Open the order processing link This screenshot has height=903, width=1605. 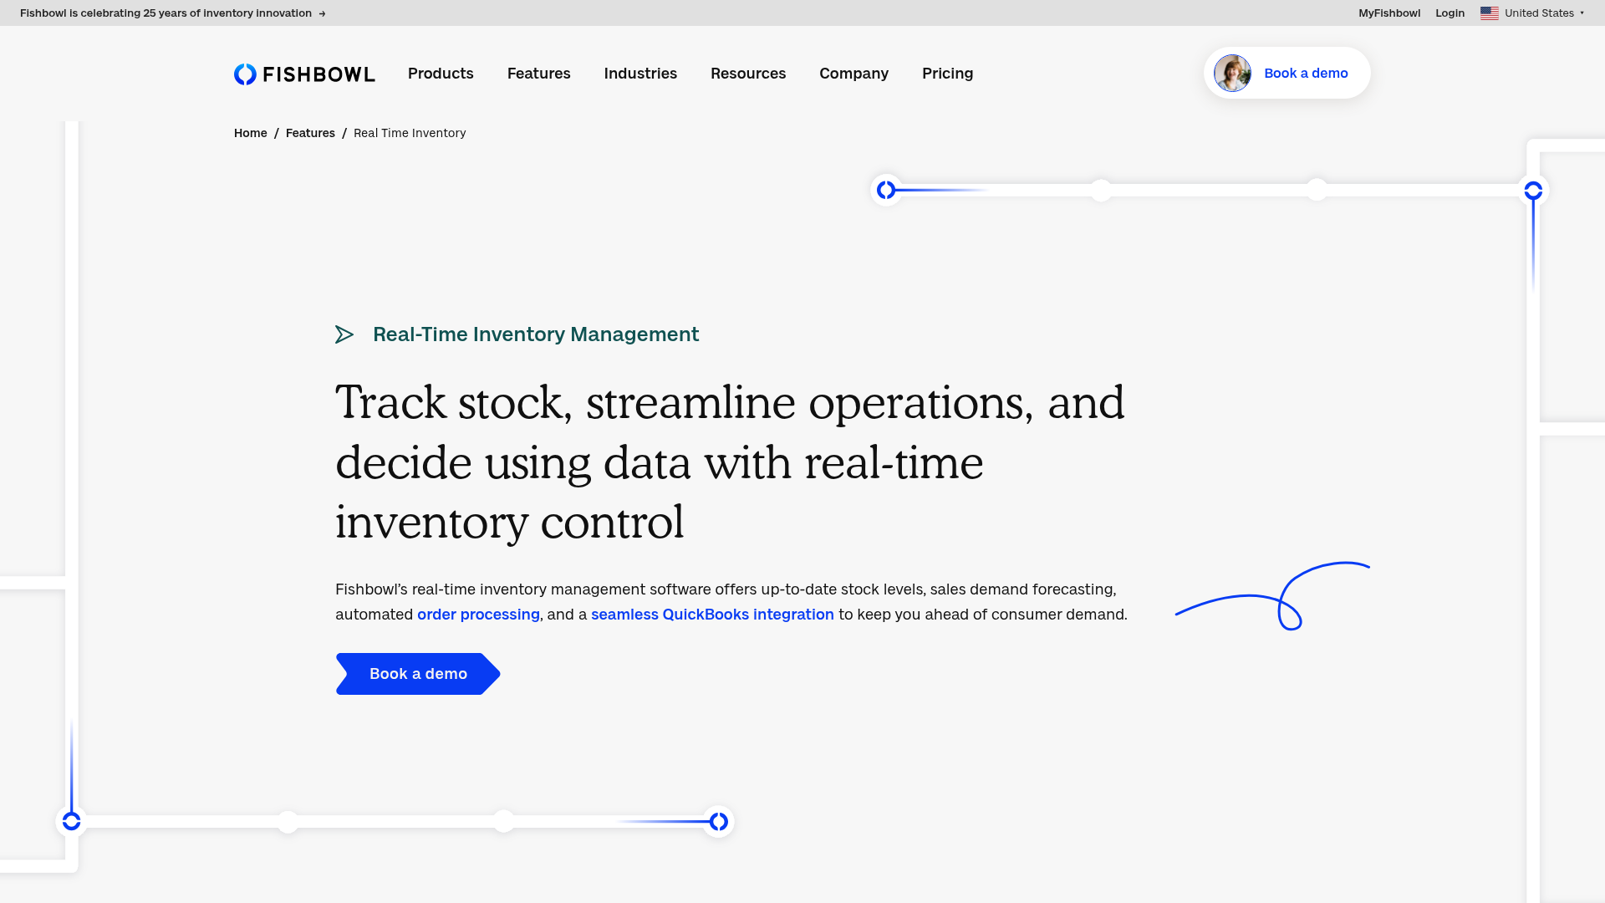point(478,615)
